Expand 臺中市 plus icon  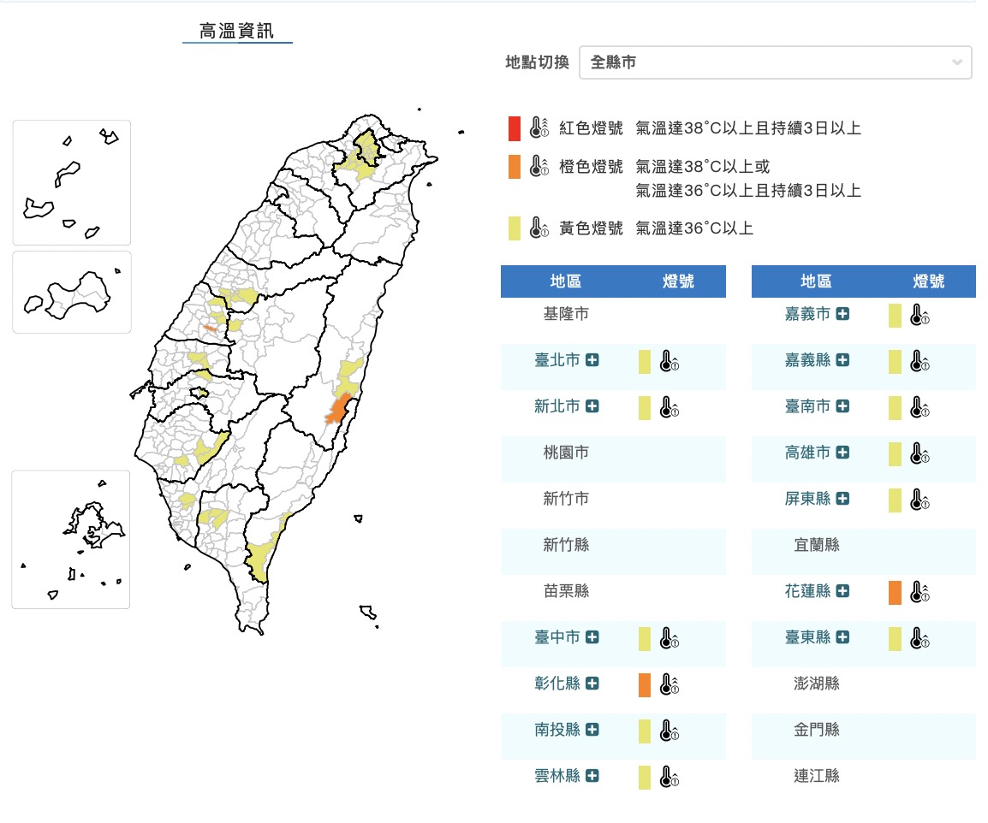(x=592, y=636)
